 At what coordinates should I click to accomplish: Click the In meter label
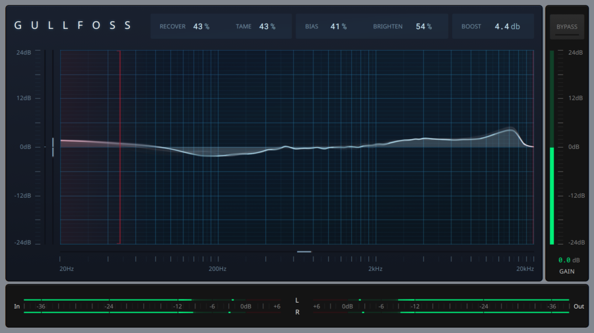click(x=16, y=306)
